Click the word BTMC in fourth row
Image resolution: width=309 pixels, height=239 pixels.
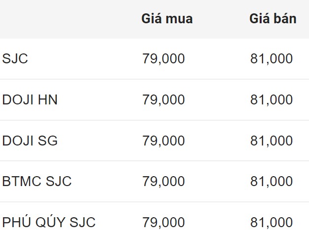coord(22,182)
